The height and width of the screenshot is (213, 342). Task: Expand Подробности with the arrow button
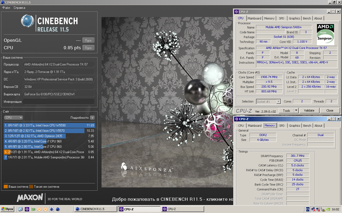[92, 117]
